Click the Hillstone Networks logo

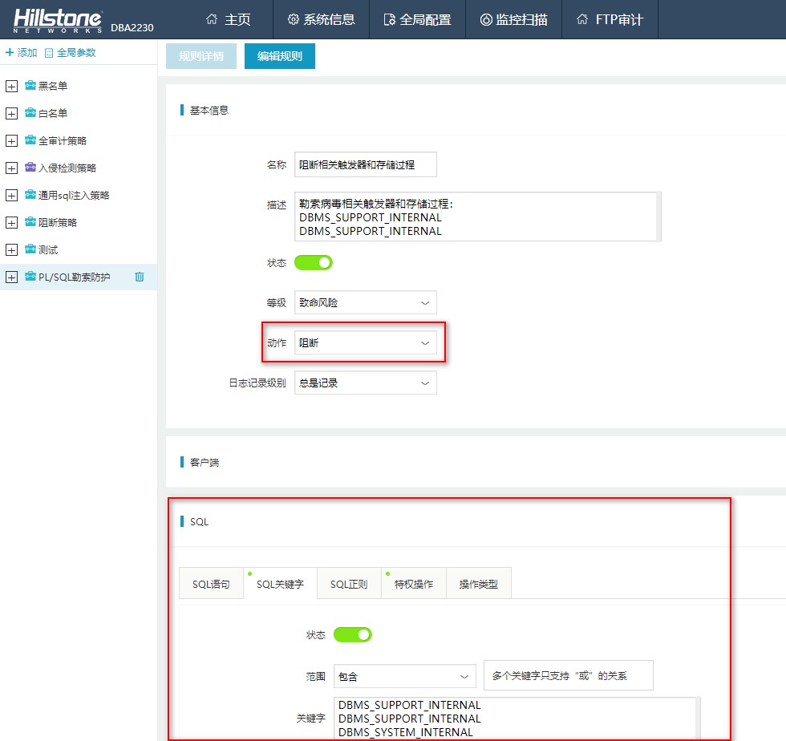[58, 21]
